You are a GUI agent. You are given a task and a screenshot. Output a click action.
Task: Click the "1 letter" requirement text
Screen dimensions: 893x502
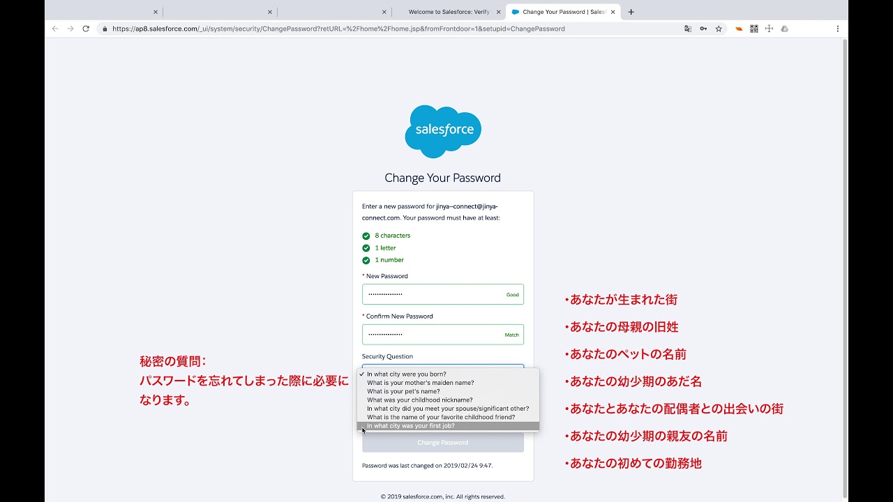pyautogui.click(x=385, y=248)
